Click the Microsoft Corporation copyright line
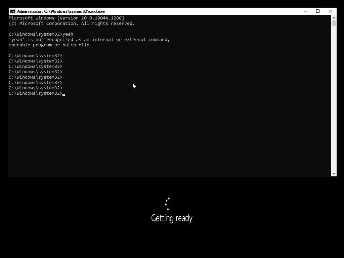The height and width of the screenshot is (258, 344). (x=72, y=23)
